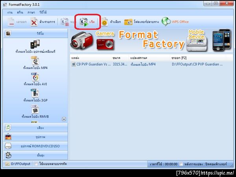Image resolution: width=236 pixels, height=177 pixels.
Task: Click the ทั้งหมดไปยัง MP4 status cell in task row
Action: pyautogui.click(x=143, y=64)
